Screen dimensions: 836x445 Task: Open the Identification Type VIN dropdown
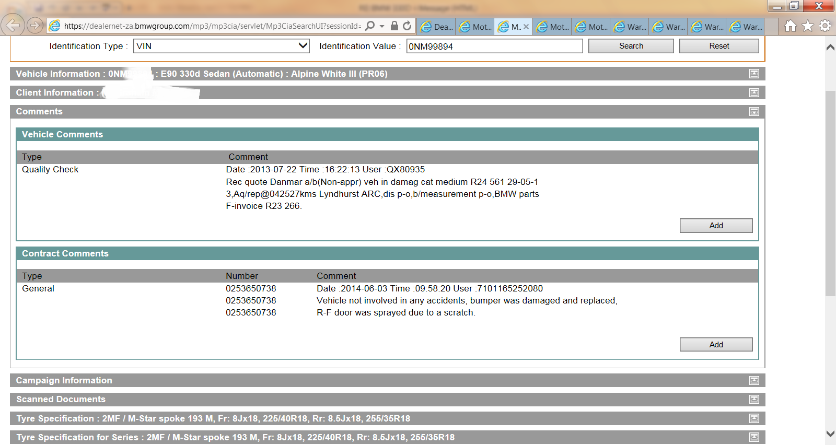(221, 46)
